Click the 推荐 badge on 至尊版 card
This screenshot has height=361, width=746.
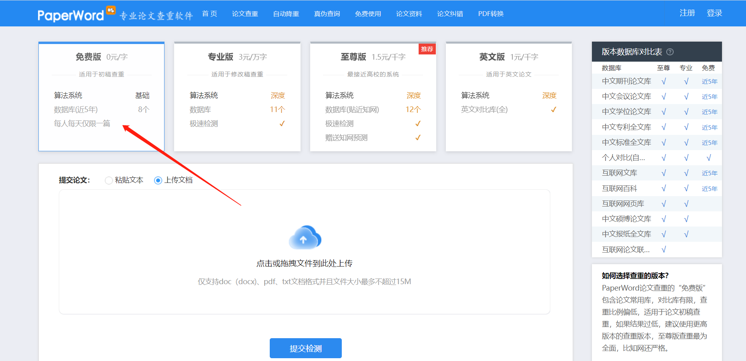point(427,49)
